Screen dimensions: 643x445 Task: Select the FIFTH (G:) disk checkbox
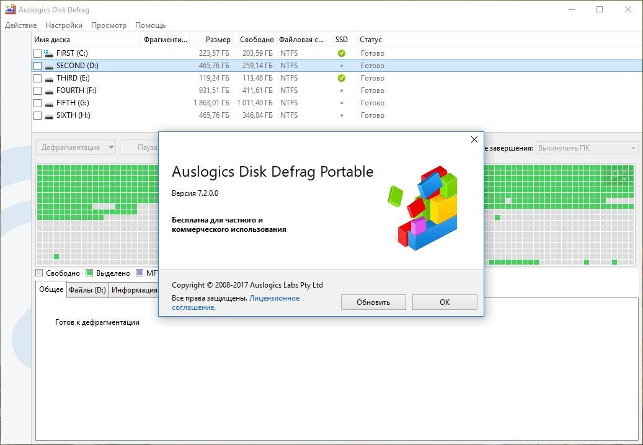37,103
